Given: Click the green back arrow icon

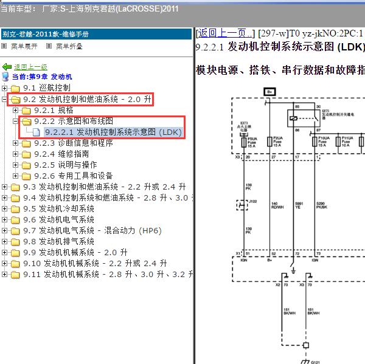Looking at the screenshot, I should pyautogui.click(x=7, y=67).
